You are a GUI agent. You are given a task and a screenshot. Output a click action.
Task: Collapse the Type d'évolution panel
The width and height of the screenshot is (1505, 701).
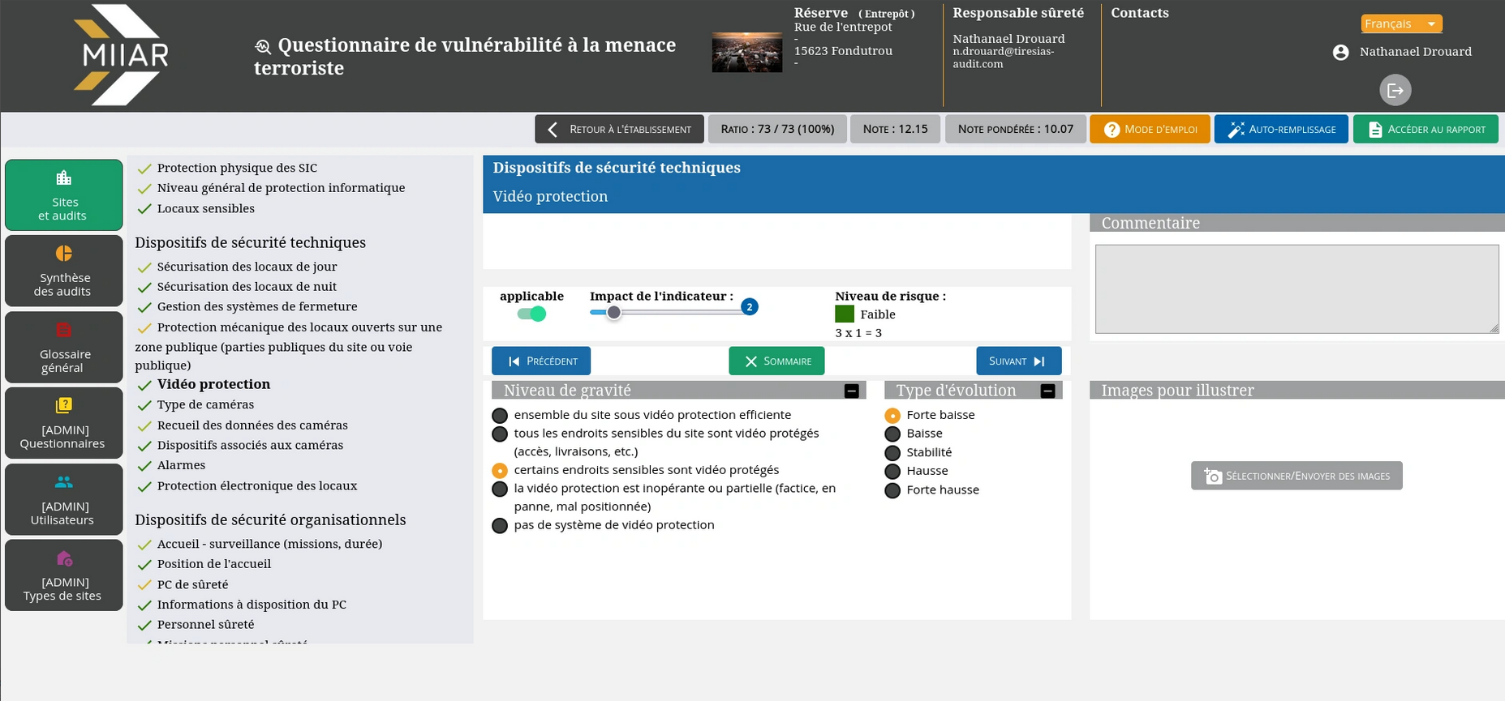1047,391
